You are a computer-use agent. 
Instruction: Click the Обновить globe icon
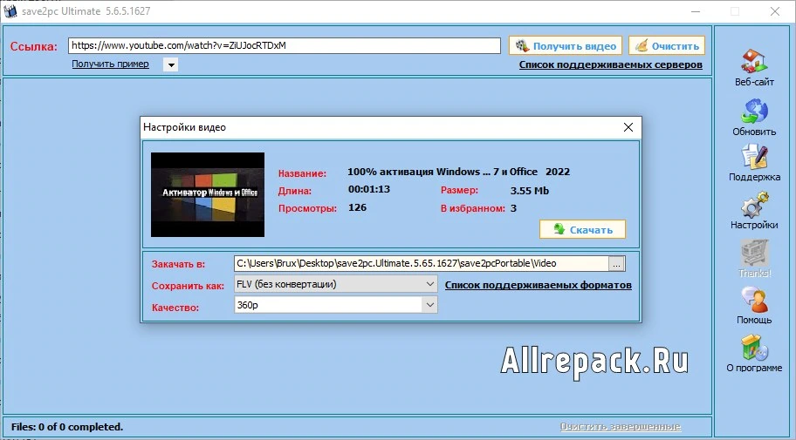pyautogui.click(x=754, y=111)
